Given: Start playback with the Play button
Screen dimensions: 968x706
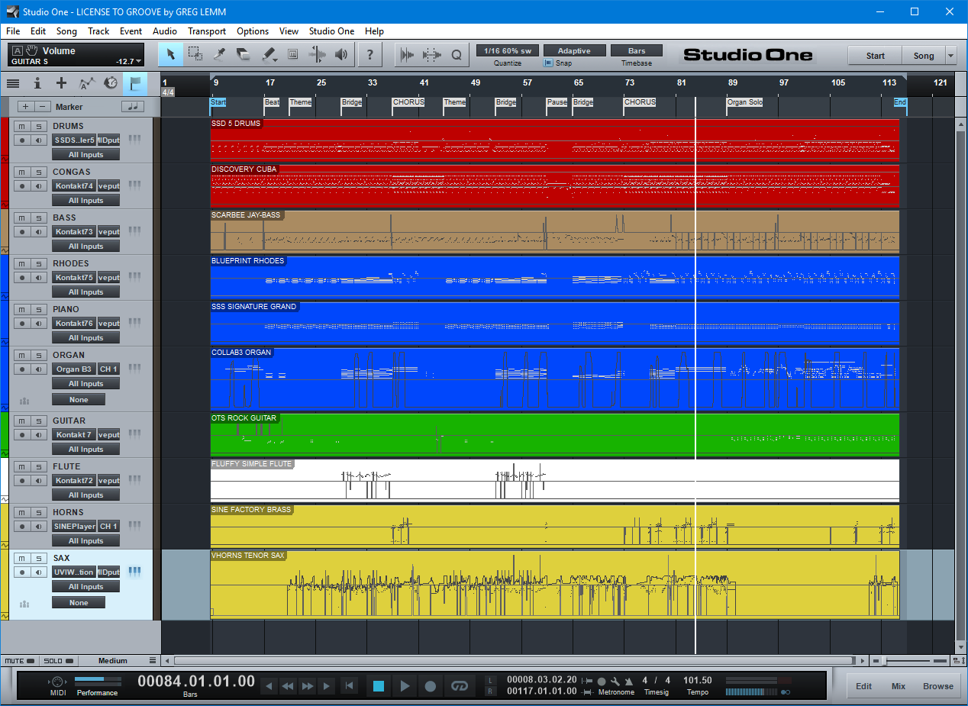Looking at the screenshot, I should 405,686.
